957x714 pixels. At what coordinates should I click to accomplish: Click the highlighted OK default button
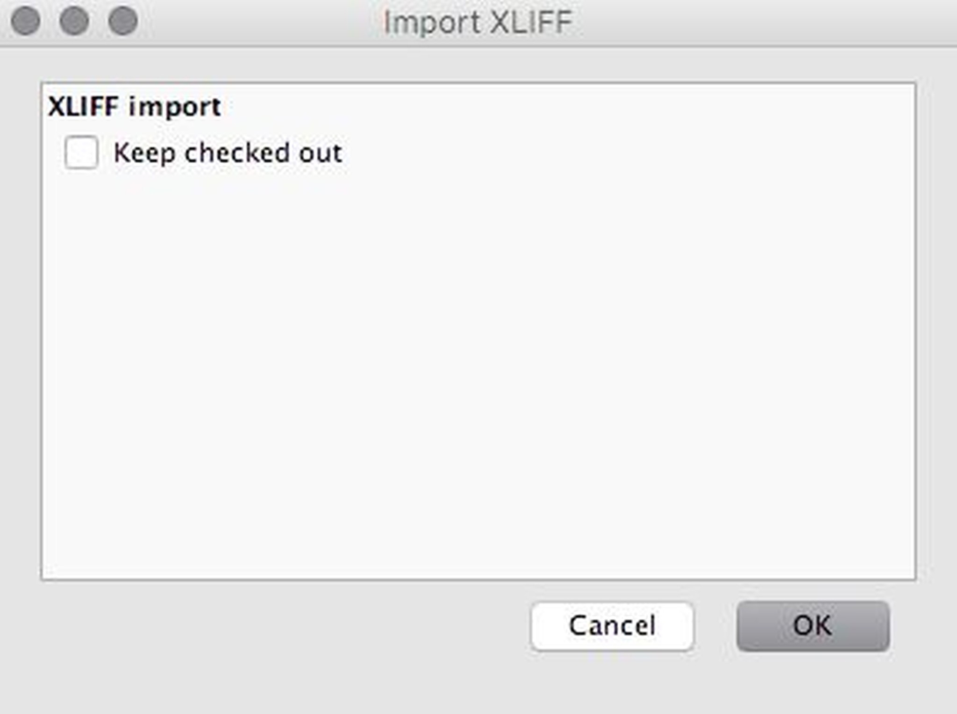tap(812, 627)
